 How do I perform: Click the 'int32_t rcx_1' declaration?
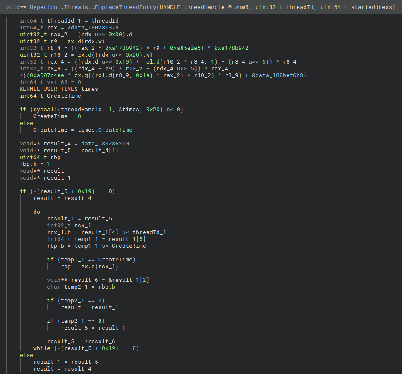coord(69,226)
